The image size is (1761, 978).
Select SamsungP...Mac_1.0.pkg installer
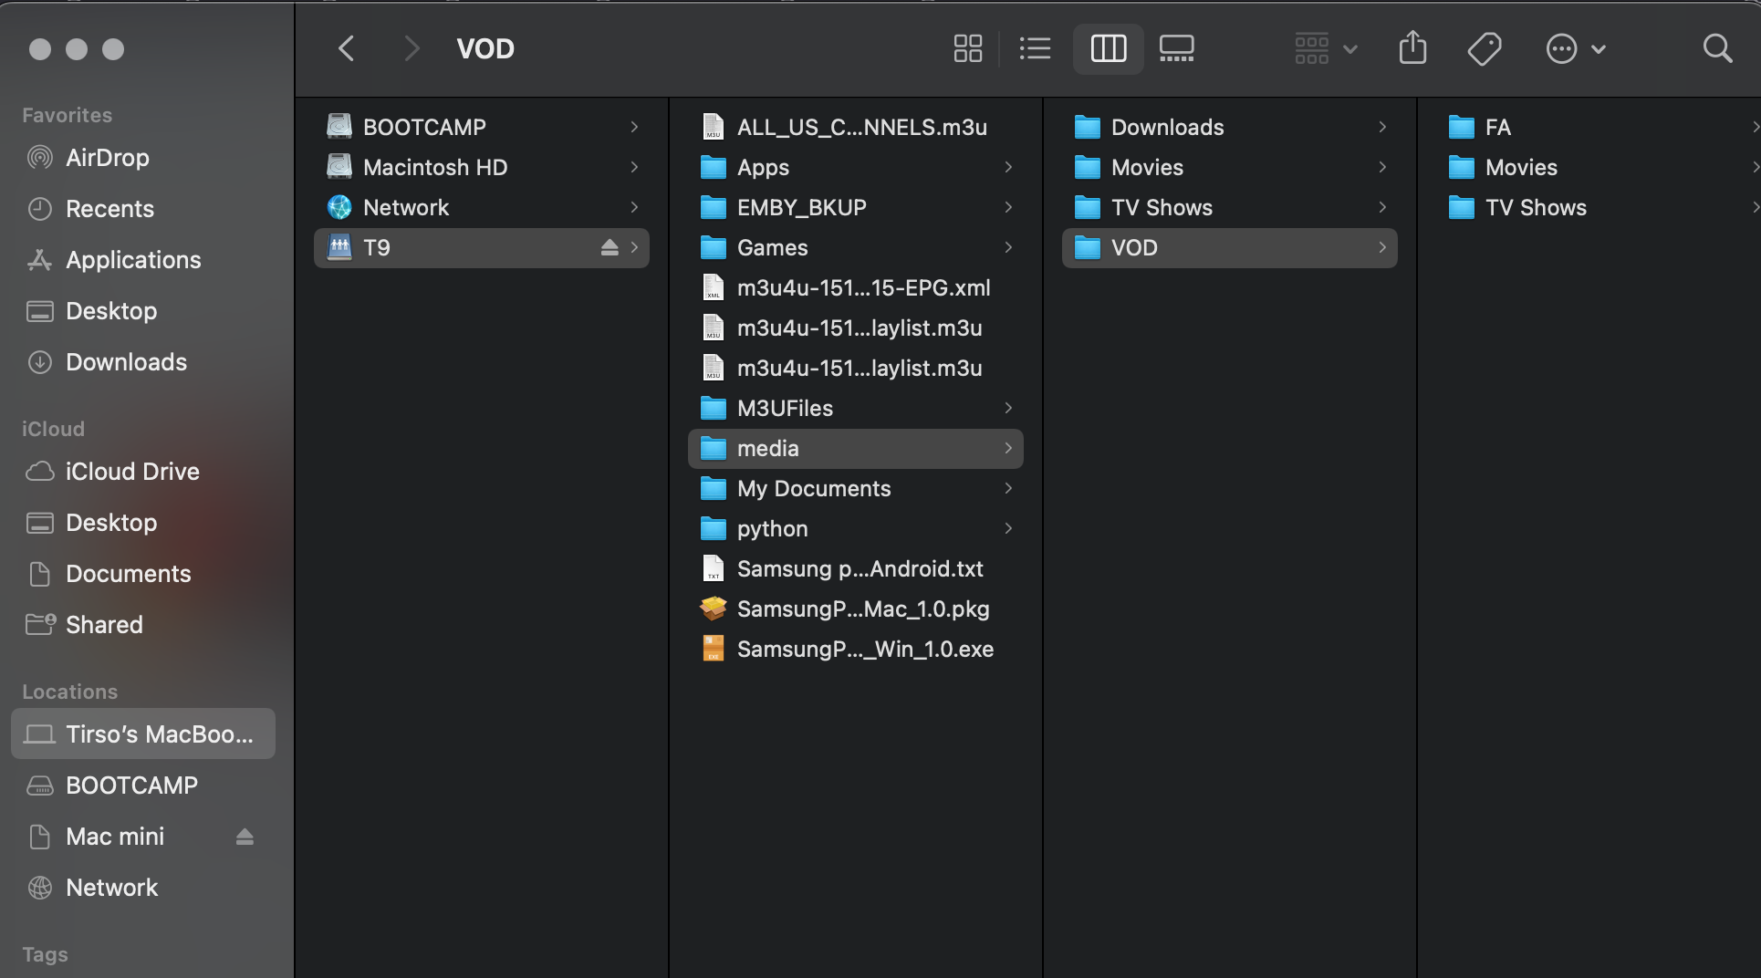click(856, 609)
